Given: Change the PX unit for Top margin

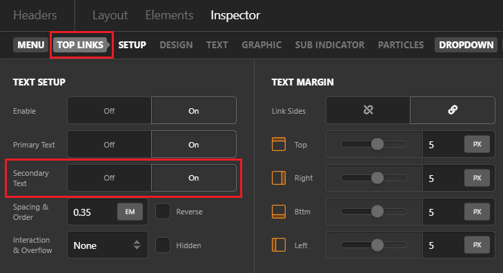Looking at the screenshot, I should [x=477, y=144].
